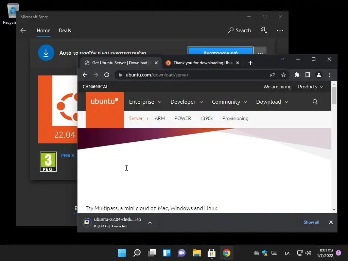Expand the Products dropdown
Screen dimensions: 348x261
pos(310,87)
